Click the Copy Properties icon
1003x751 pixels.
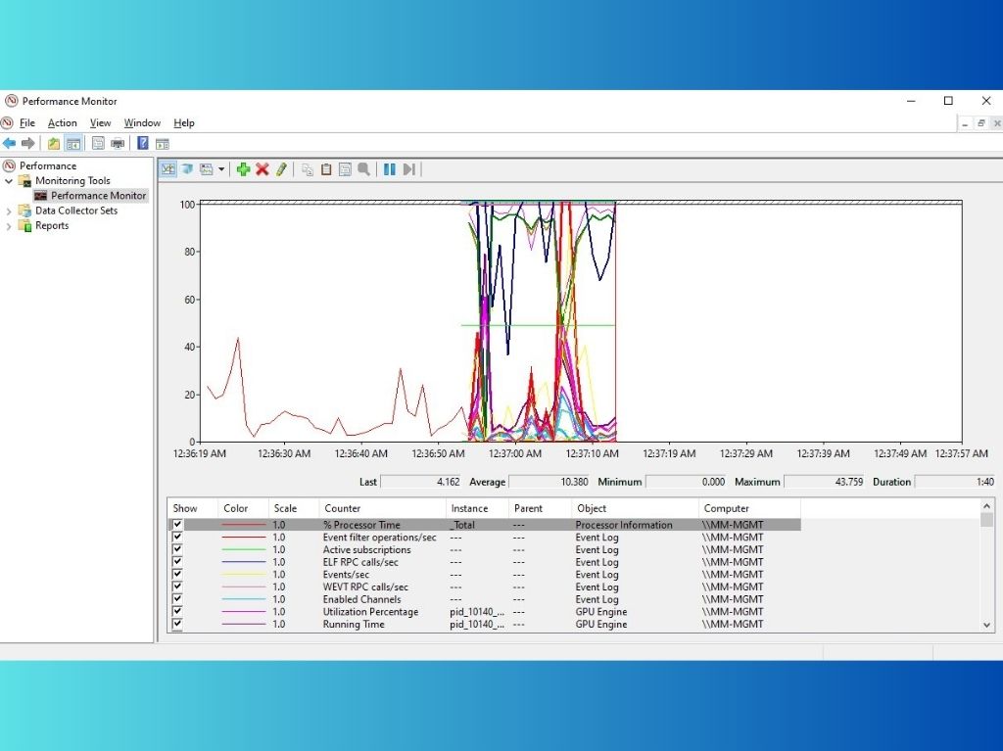(308, 169)
